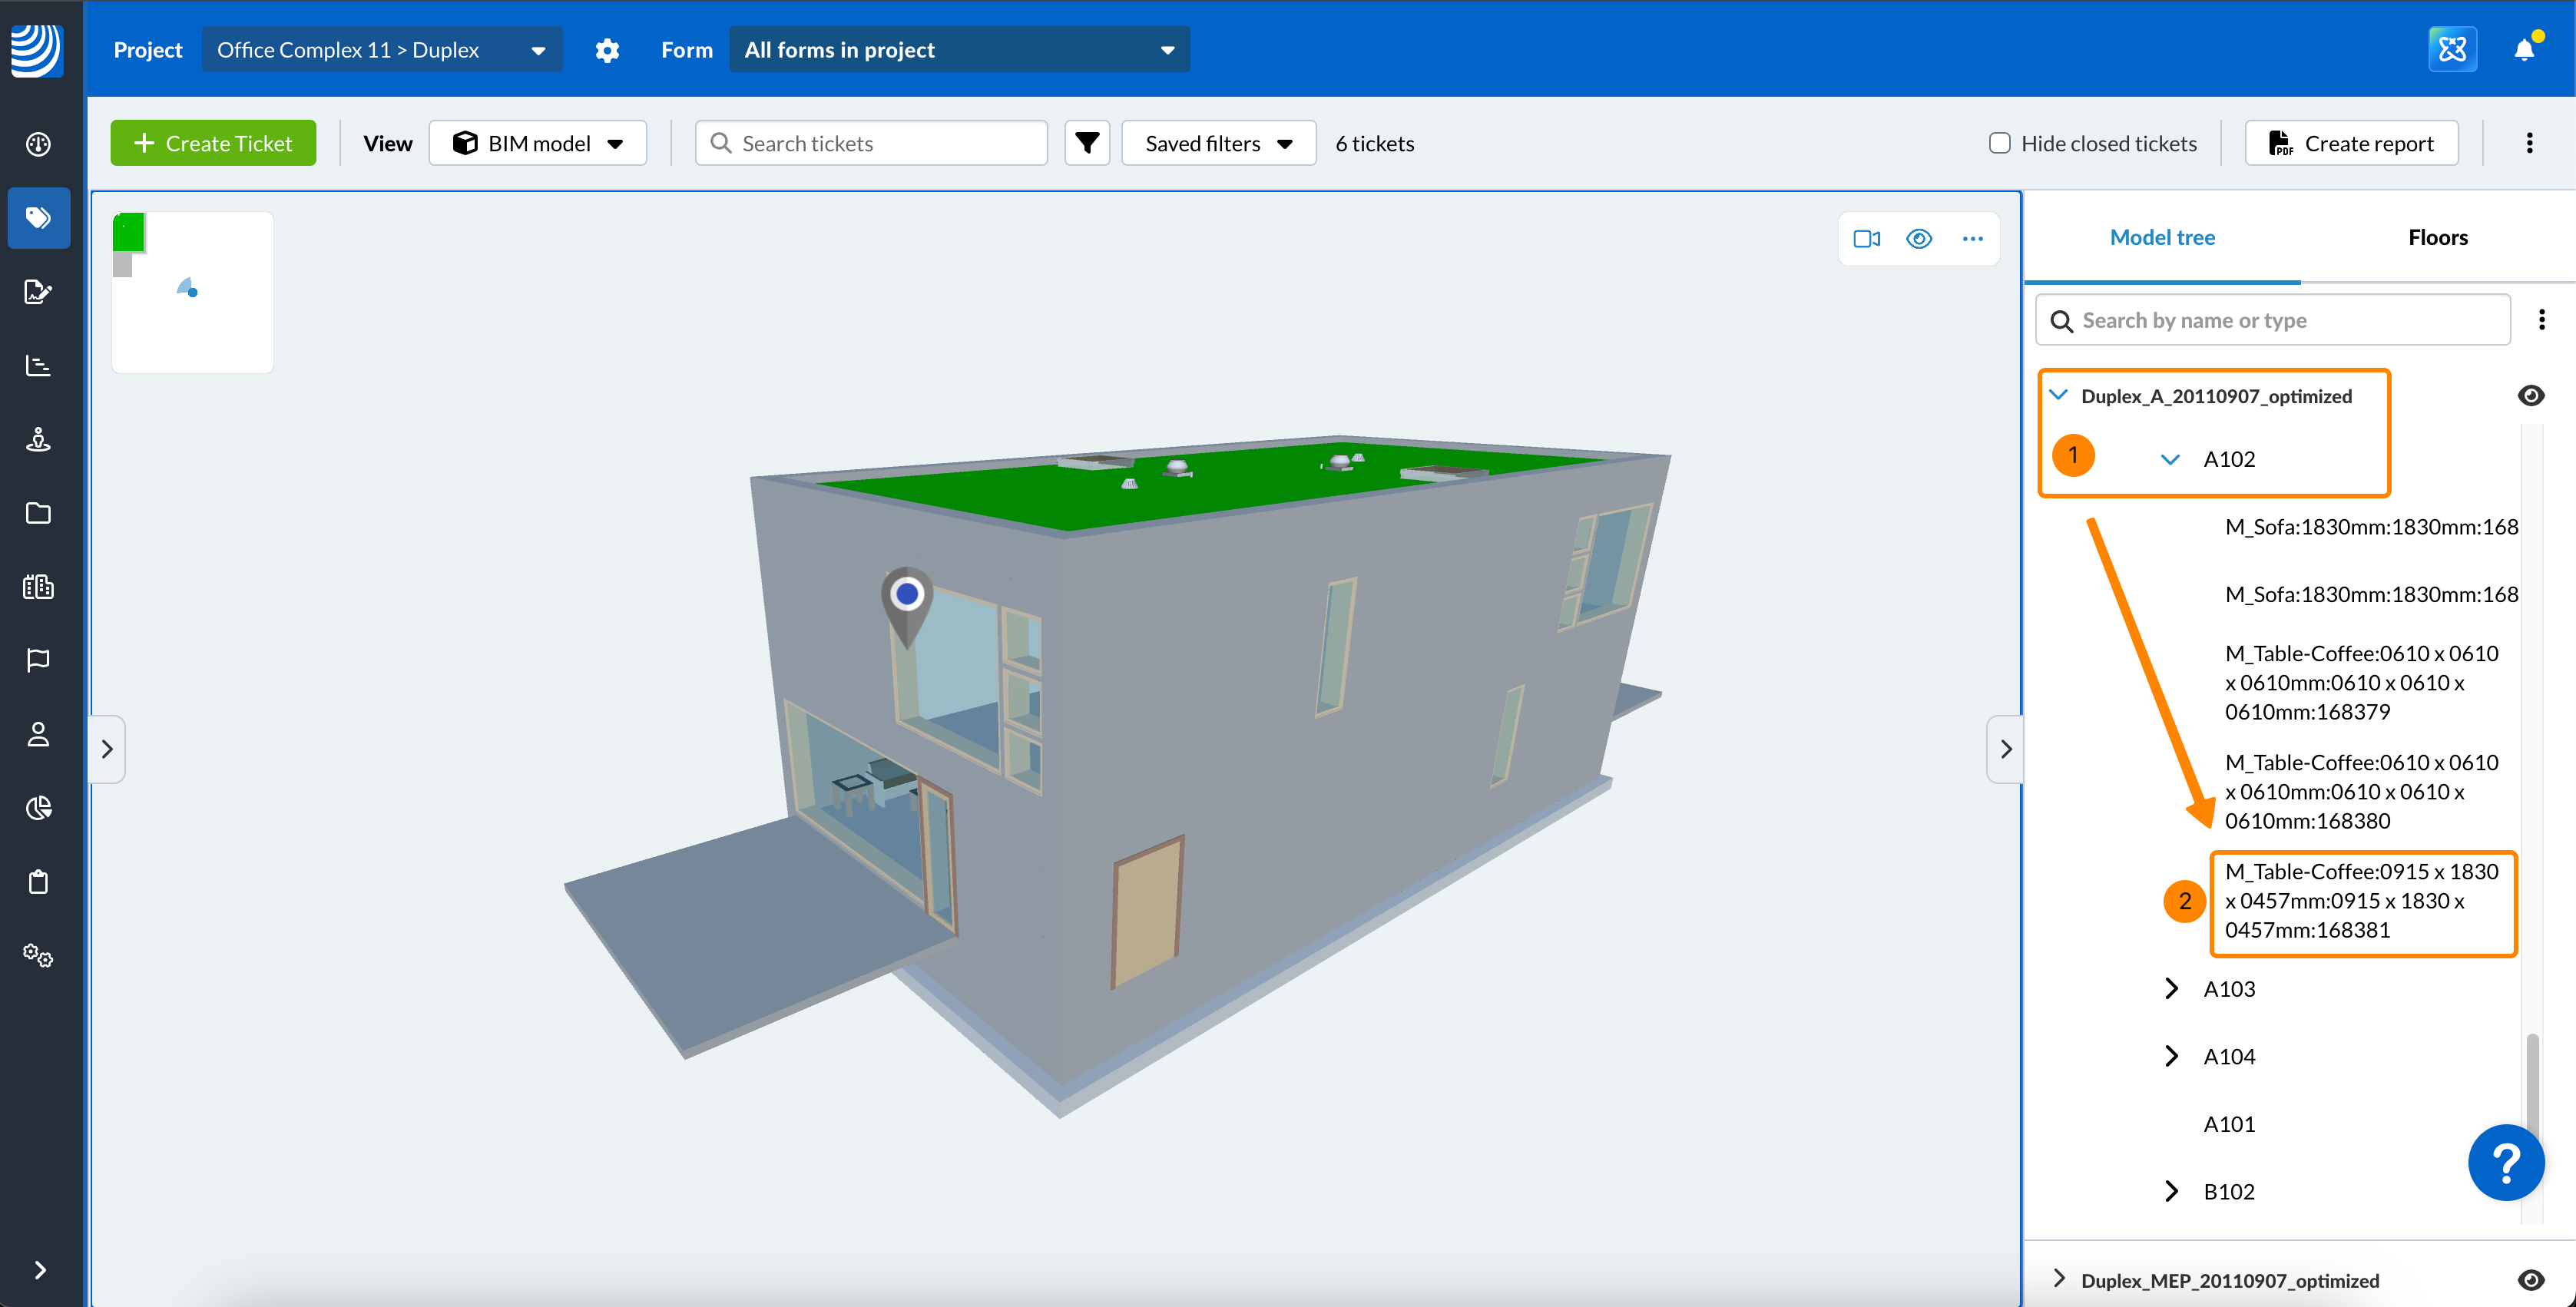Click the eye view icon in viewer toolbar
This screenshot has width=2576, height=1307.
coord(1918,239)
